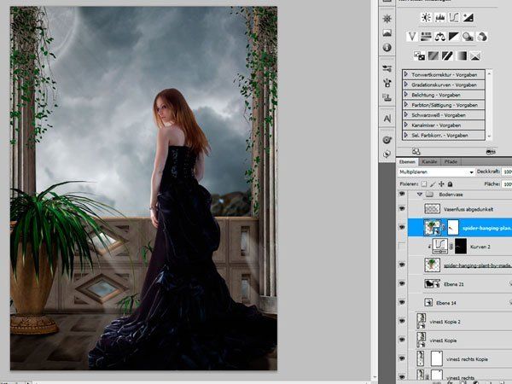Expand Kanalmixer - Vorgaben presets
This screenshot has width=512, height=384.
406,125
